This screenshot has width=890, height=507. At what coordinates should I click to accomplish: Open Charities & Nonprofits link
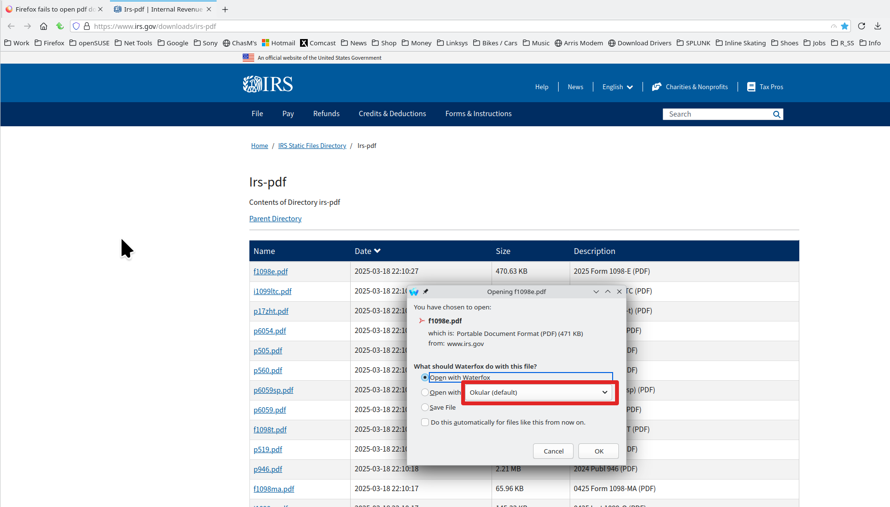coord(690,87)
